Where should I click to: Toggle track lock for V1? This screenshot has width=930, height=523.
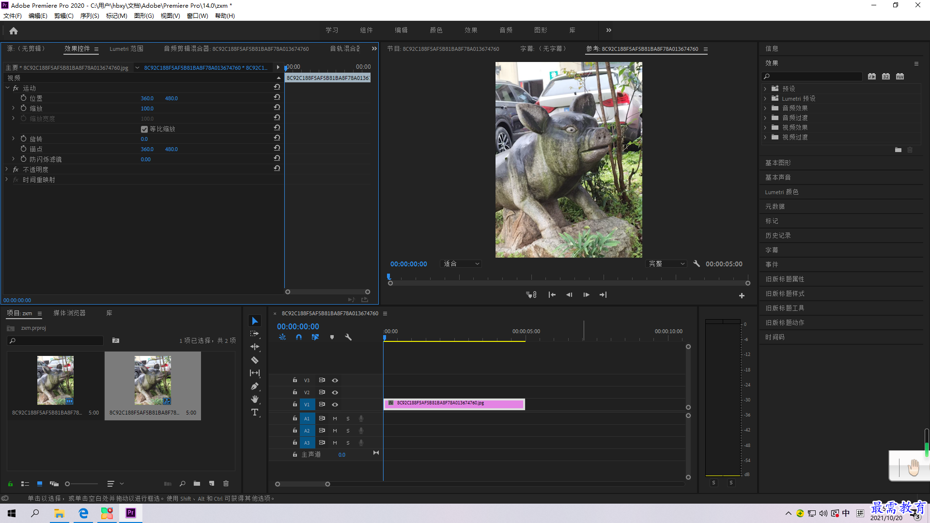pyautogui.click(x=294, y=404)
